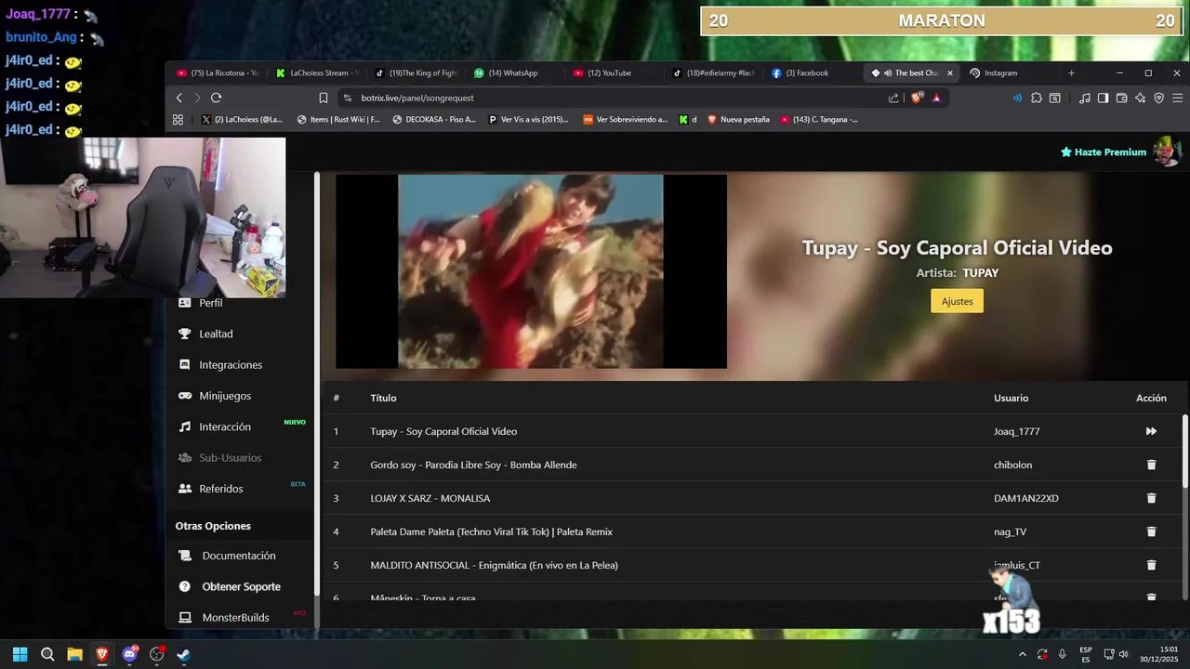
Task: Click the Interacción music note icon
Action: point(184,426)
